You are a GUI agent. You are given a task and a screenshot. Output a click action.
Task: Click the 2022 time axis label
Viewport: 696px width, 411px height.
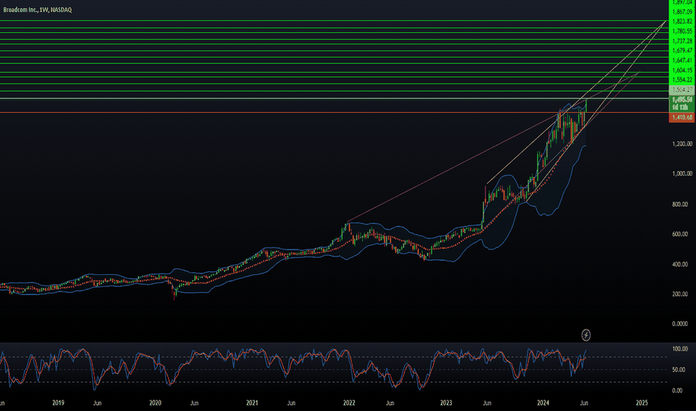(x=349, y=403)
